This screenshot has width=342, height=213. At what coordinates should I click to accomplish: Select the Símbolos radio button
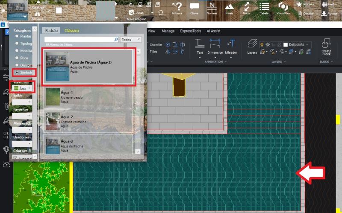[17, 73]
